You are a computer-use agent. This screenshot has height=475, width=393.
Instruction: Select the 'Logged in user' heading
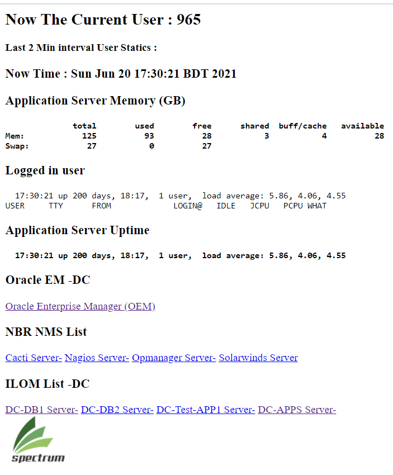45,170
